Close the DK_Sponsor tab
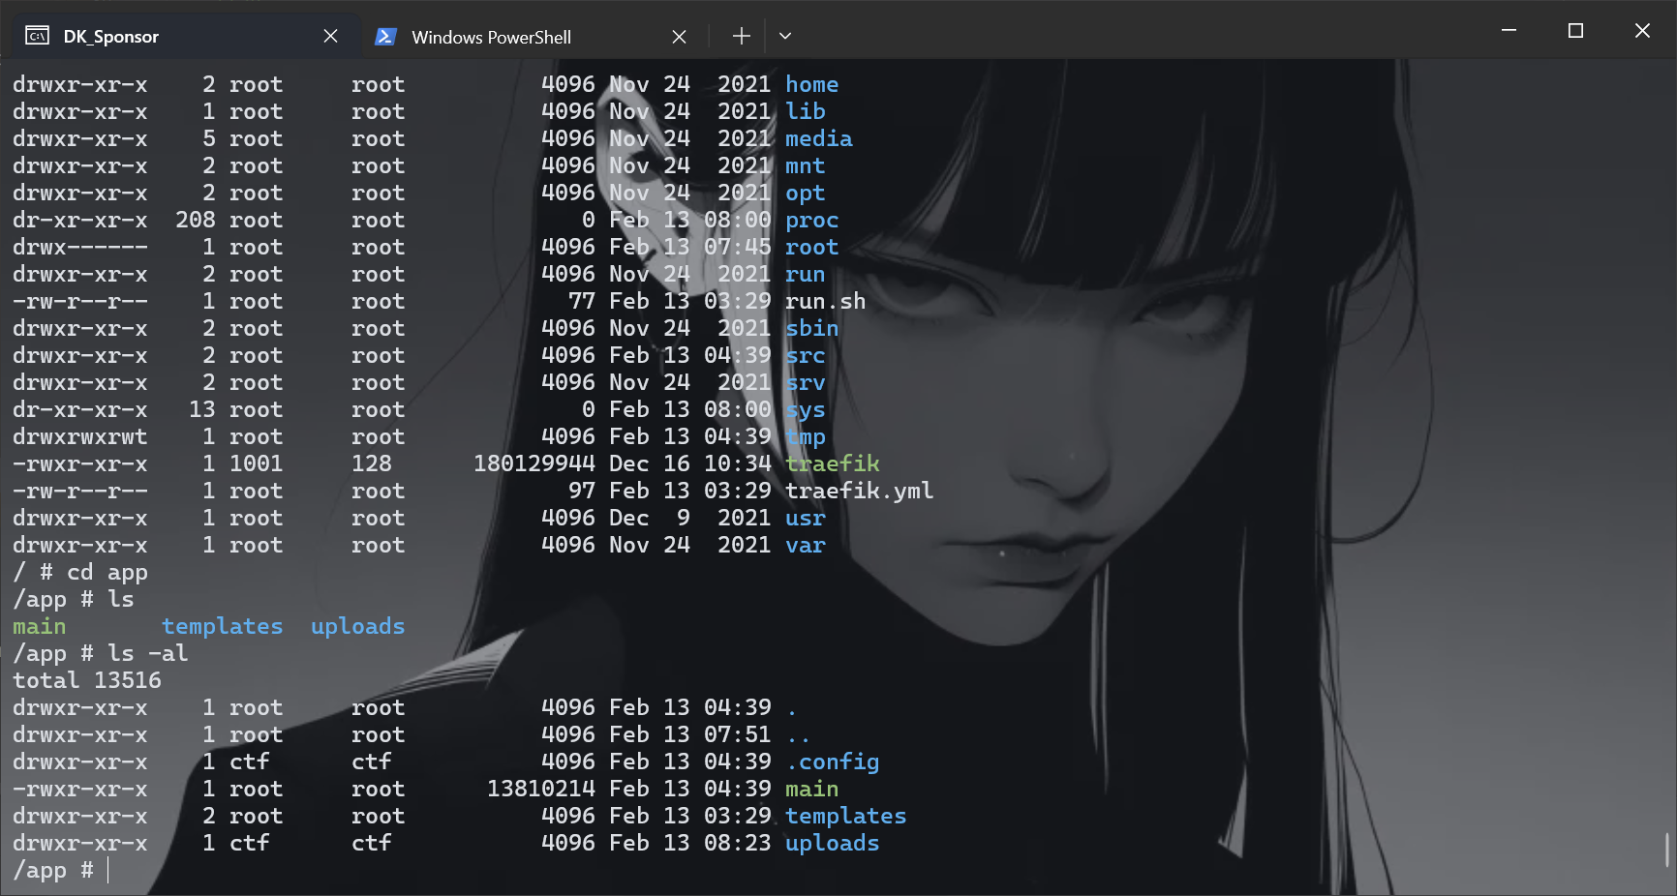Screen dimensions: 1677x896 tap(330, 37)
